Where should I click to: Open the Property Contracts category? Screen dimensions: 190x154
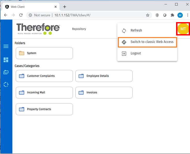coord(44,109)
